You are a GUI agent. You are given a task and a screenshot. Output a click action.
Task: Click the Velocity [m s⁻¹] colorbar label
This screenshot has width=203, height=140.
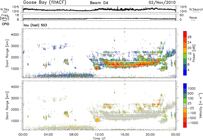tap(200, 105)
